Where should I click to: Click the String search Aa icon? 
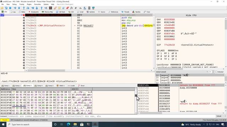81,8
